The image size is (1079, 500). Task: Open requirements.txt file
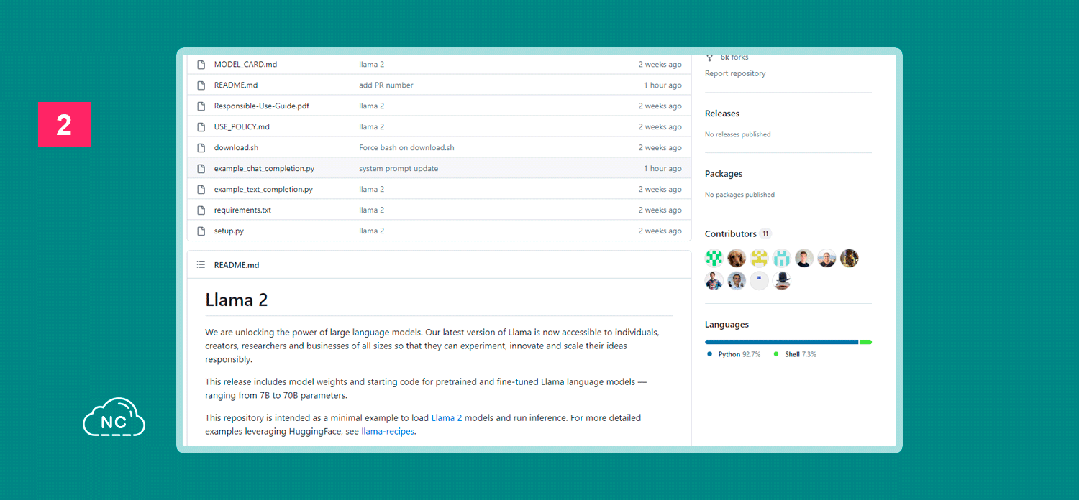coord(242,210)
